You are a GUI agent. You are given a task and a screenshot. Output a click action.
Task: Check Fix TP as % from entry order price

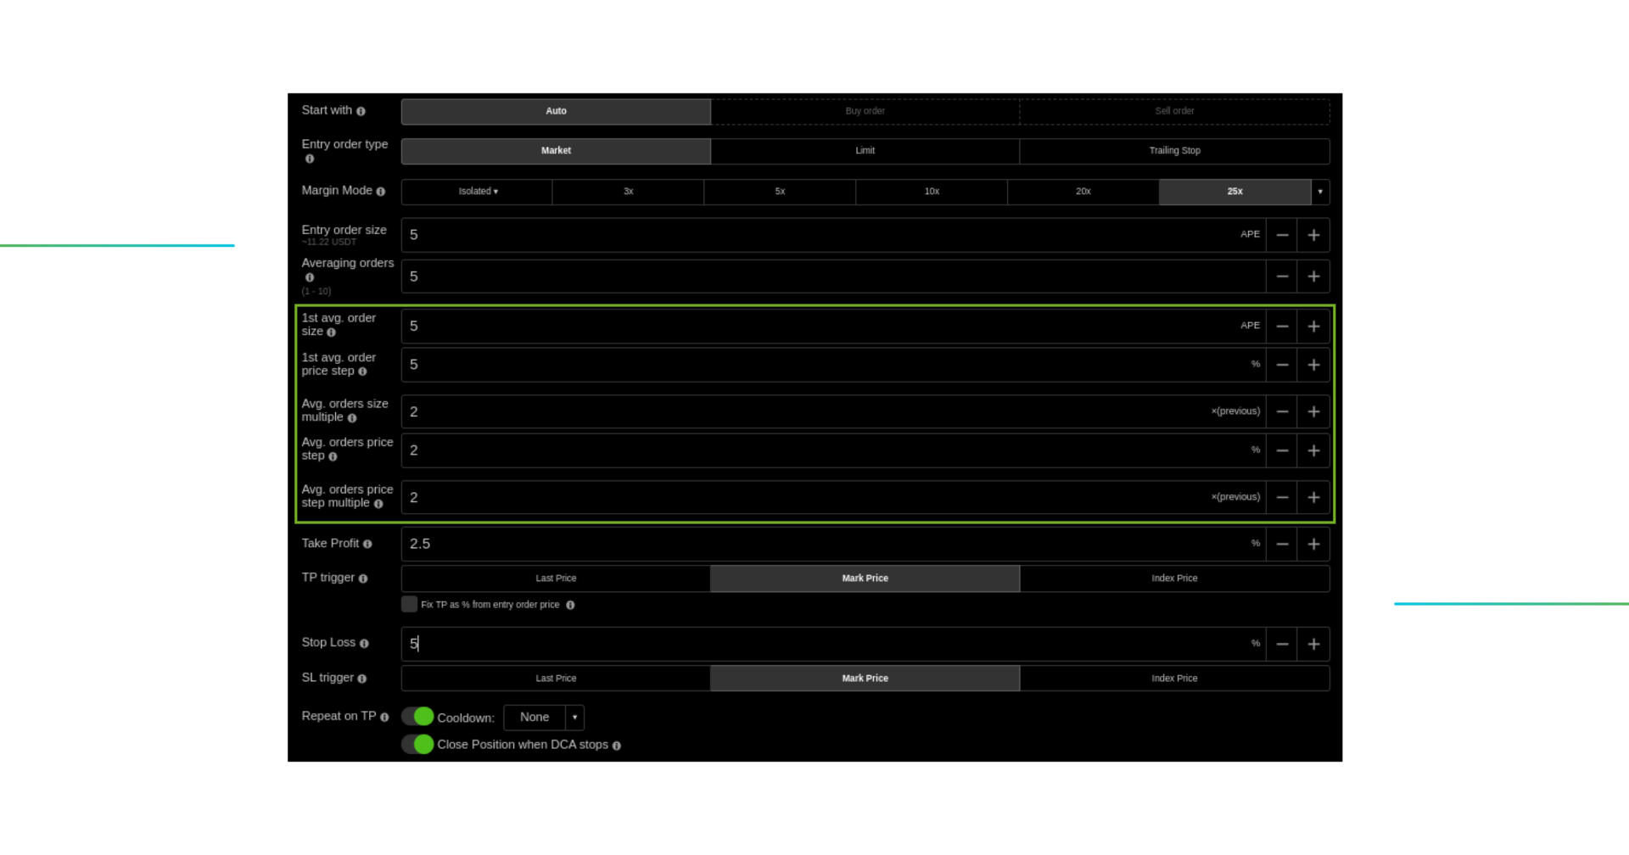pyautogui.click(x=409, y=605)
